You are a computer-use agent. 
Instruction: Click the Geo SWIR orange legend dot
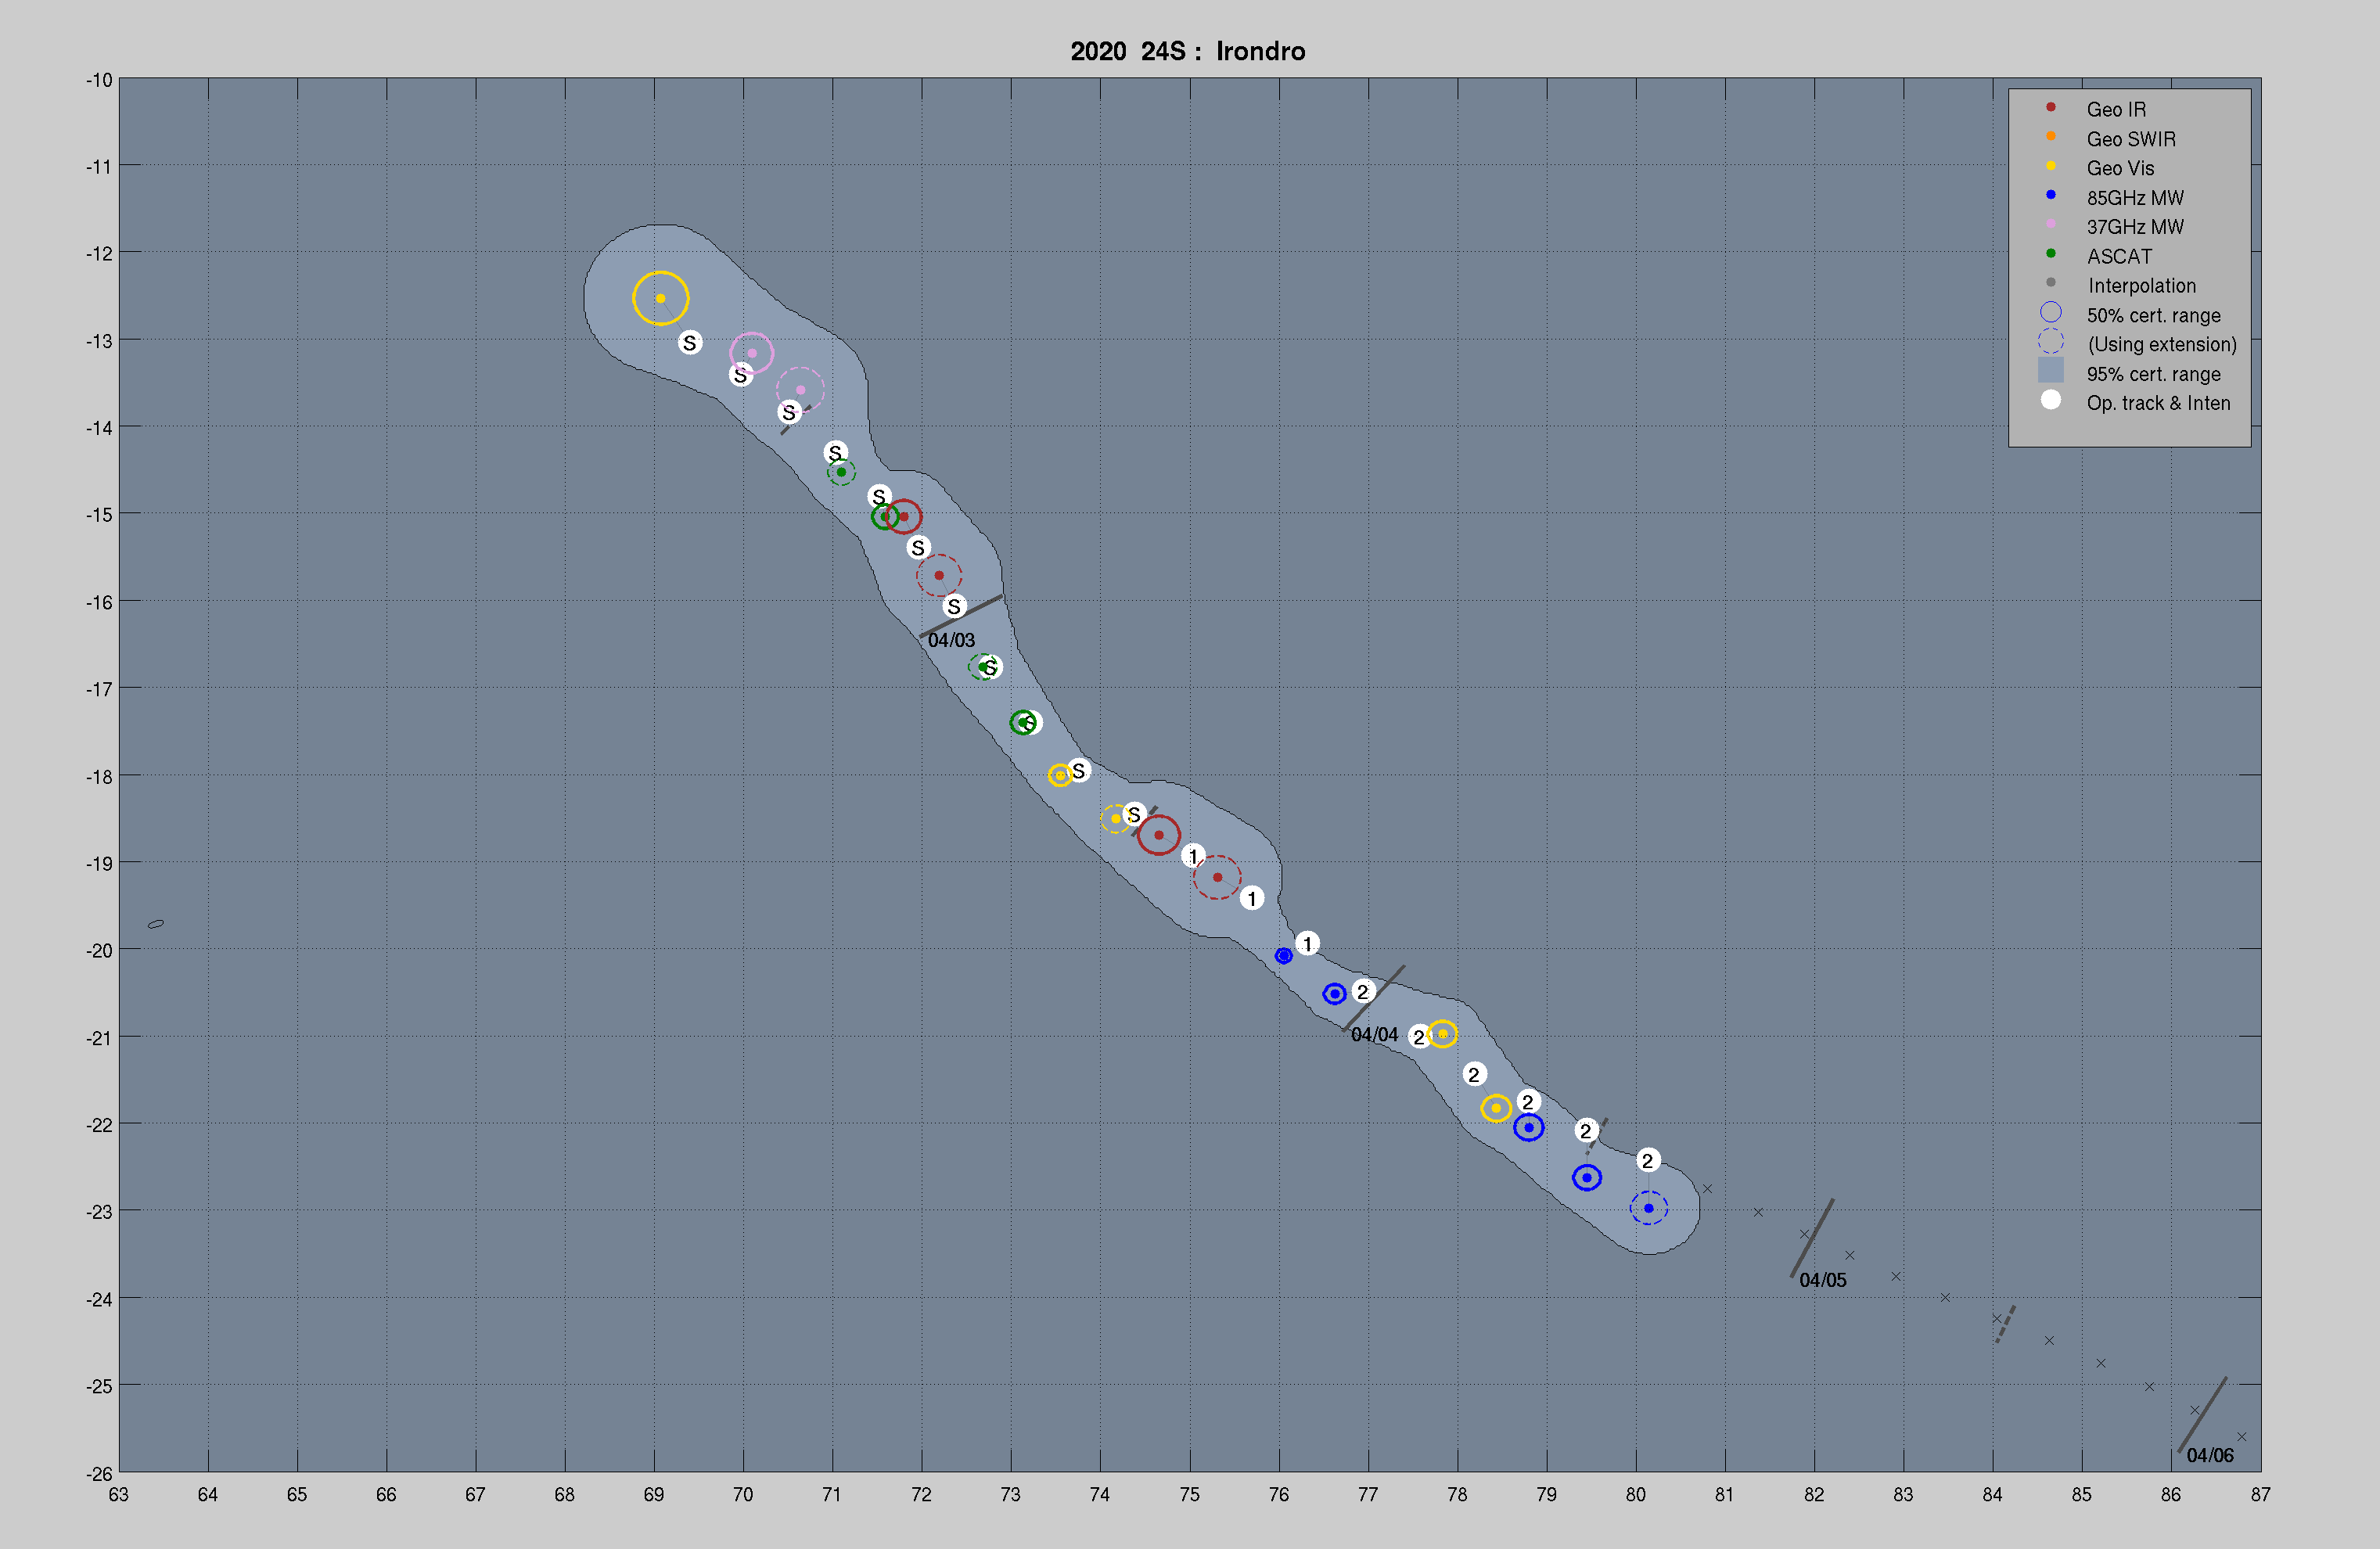point(2050,136)
